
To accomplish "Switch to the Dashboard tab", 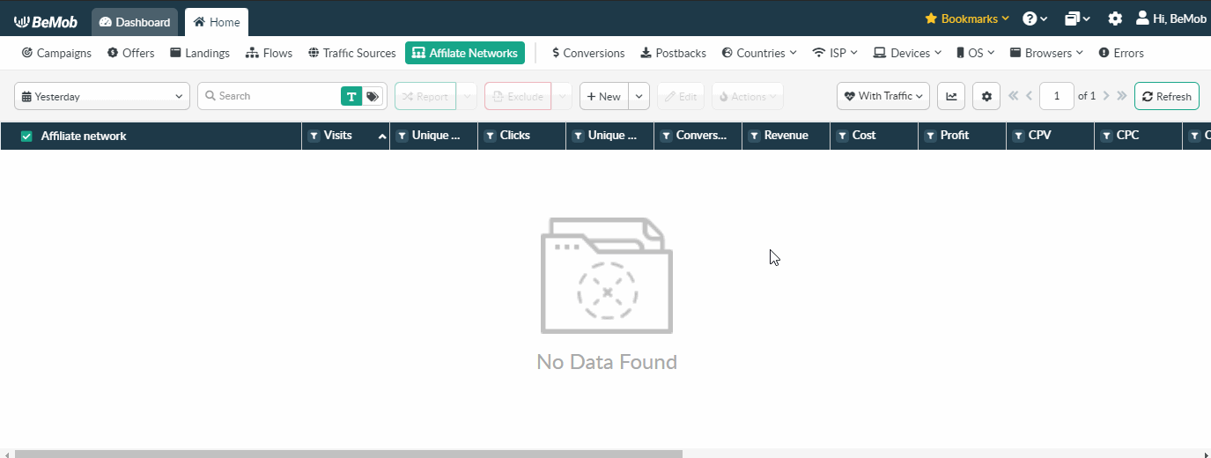I will [135, 22].
